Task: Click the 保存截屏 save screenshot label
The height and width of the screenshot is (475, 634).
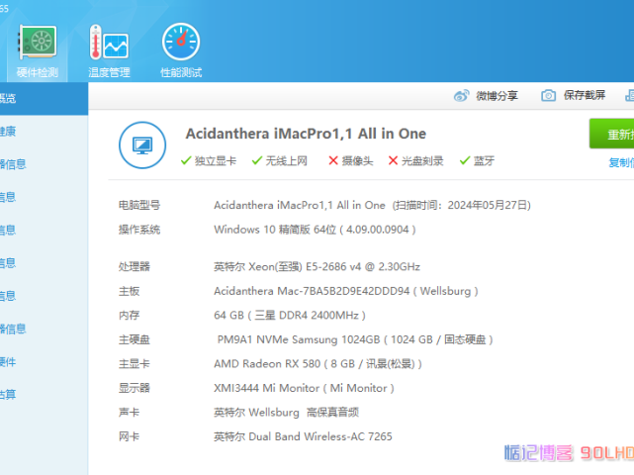Action: pos(585,95)
